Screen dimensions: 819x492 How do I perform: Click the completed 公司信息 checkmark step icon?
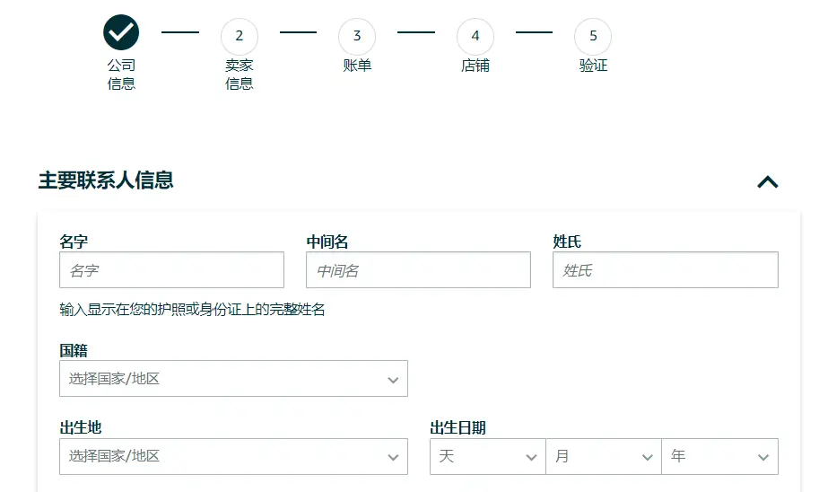[x=121, y=32]
